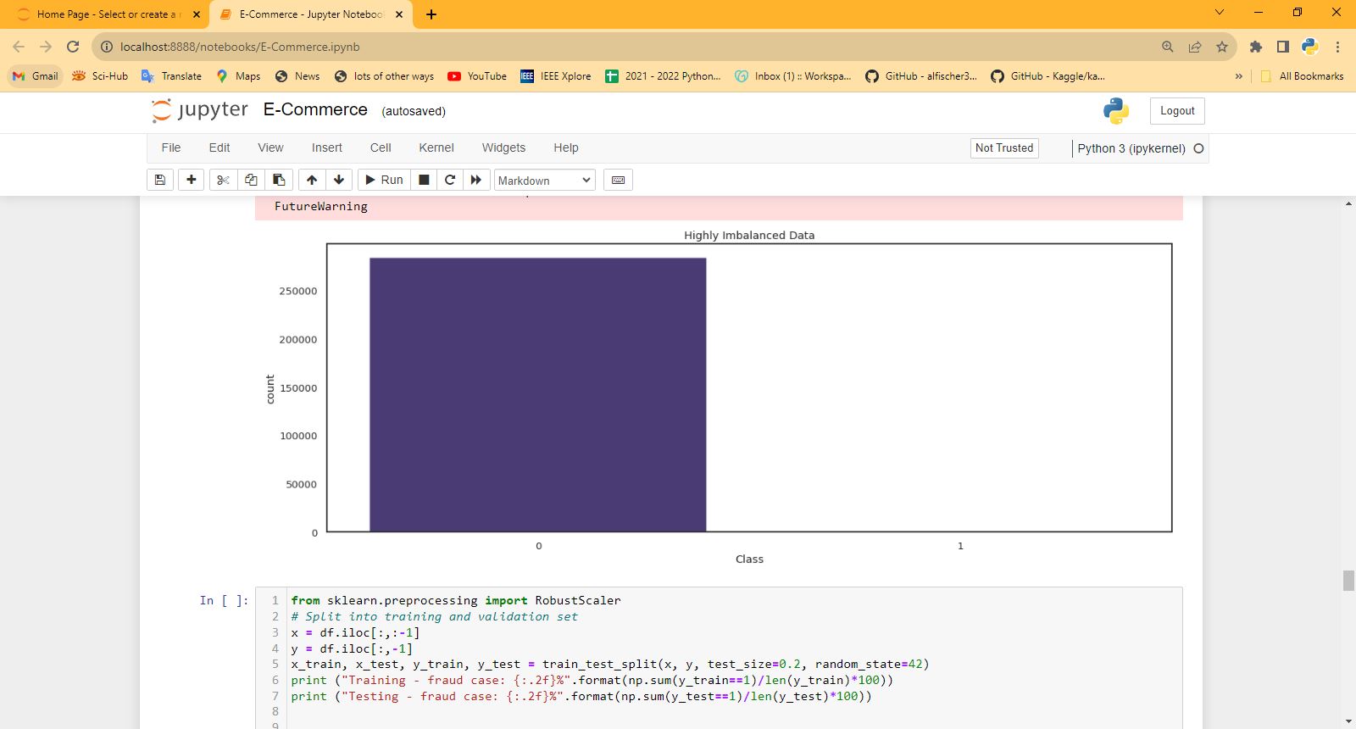The width and height of the screenshot is (1356, 729).
Task: Open the Kernel menu
Action: [436, 147]
